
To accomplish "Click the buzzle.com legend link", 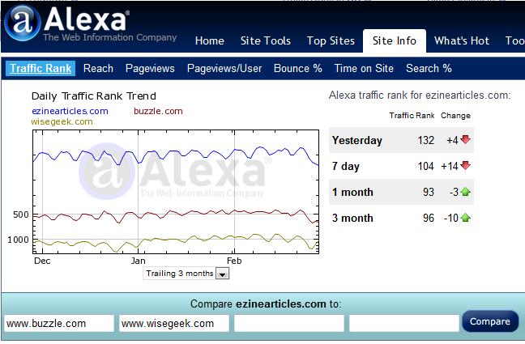I will [x=158, y=111].
